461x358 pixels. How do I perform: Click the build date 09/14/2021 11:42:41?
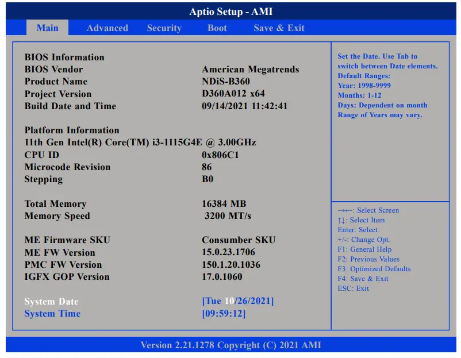244,106
